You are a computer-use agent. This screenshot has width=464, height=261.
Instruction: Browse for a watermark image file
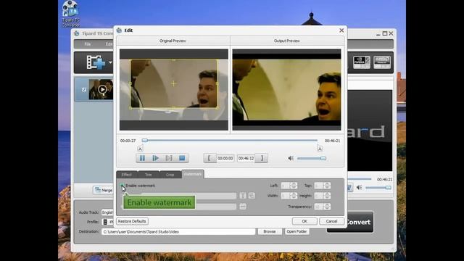(x=243, y=207)
